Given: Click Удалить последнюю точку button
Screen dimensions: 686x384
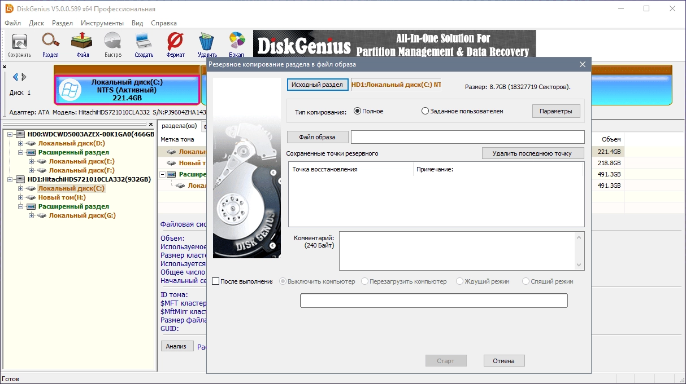Looking at the screenshot, I should [533, 153].
